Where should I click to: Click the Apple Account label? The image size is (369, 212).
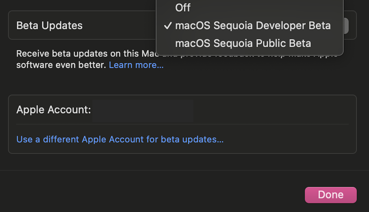pos(53,110)
